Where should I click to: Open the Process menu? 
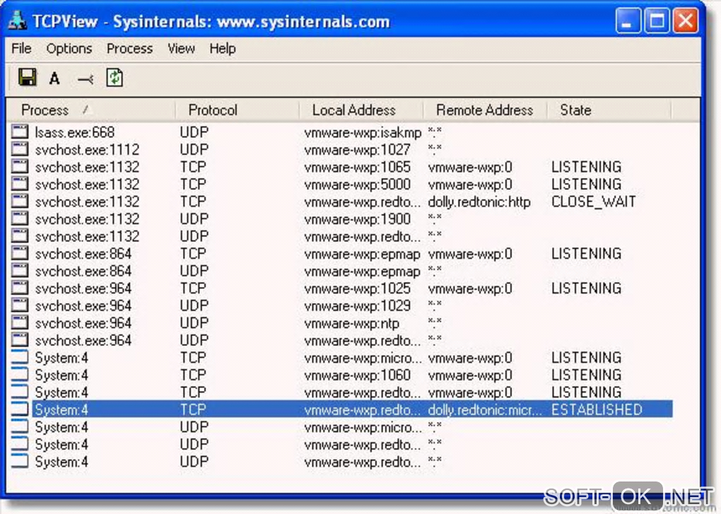[x=129, y=48]
